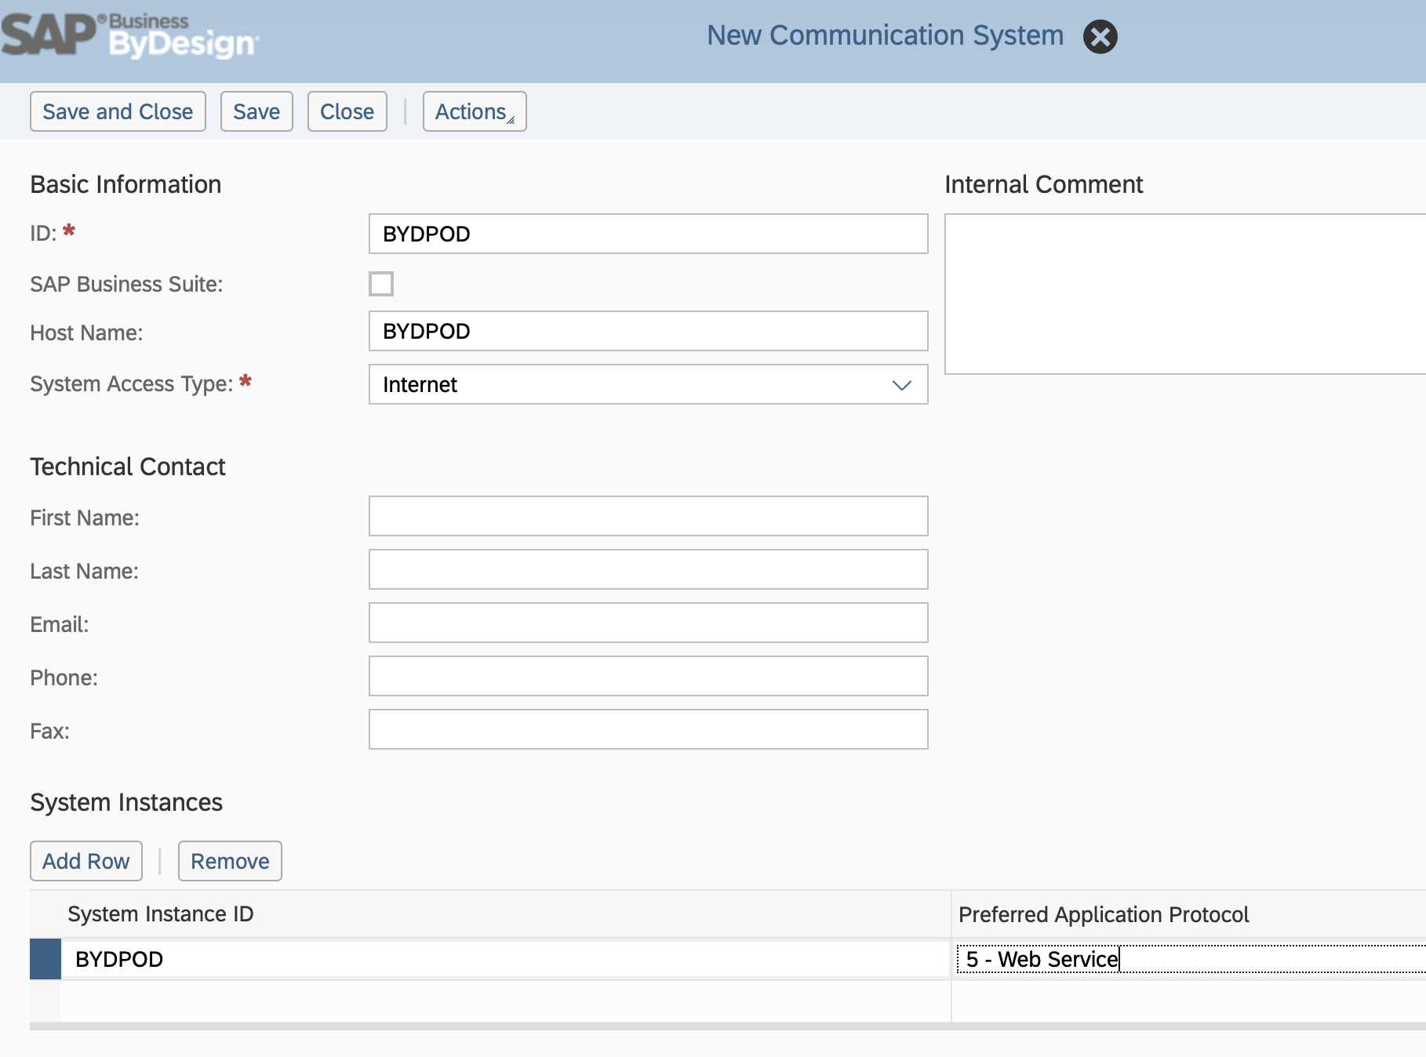Open the Actions menu

[x=474, y=111]
